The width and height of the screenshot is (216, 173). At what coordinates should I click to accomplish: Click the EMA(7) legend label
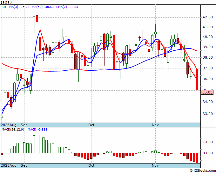pyautogui.click(x=62, y=7)
